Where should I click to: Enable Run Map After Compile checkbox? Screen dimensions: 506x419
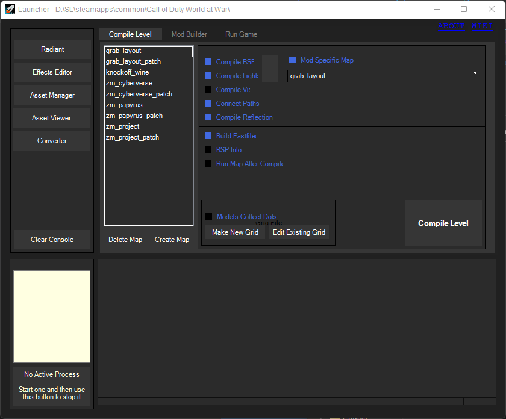click(208, 164)
